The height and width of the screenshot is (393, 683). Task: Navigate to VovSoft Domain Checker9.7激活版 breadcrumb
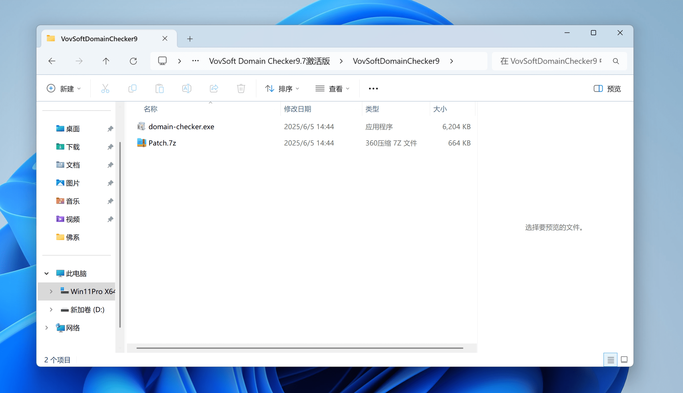(x=269, y=61)
